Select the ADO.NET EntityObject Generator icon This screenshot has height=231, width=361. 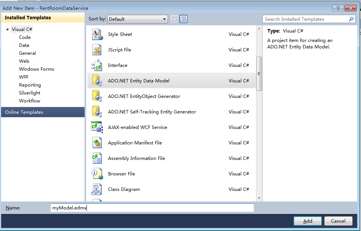point(97,96)
